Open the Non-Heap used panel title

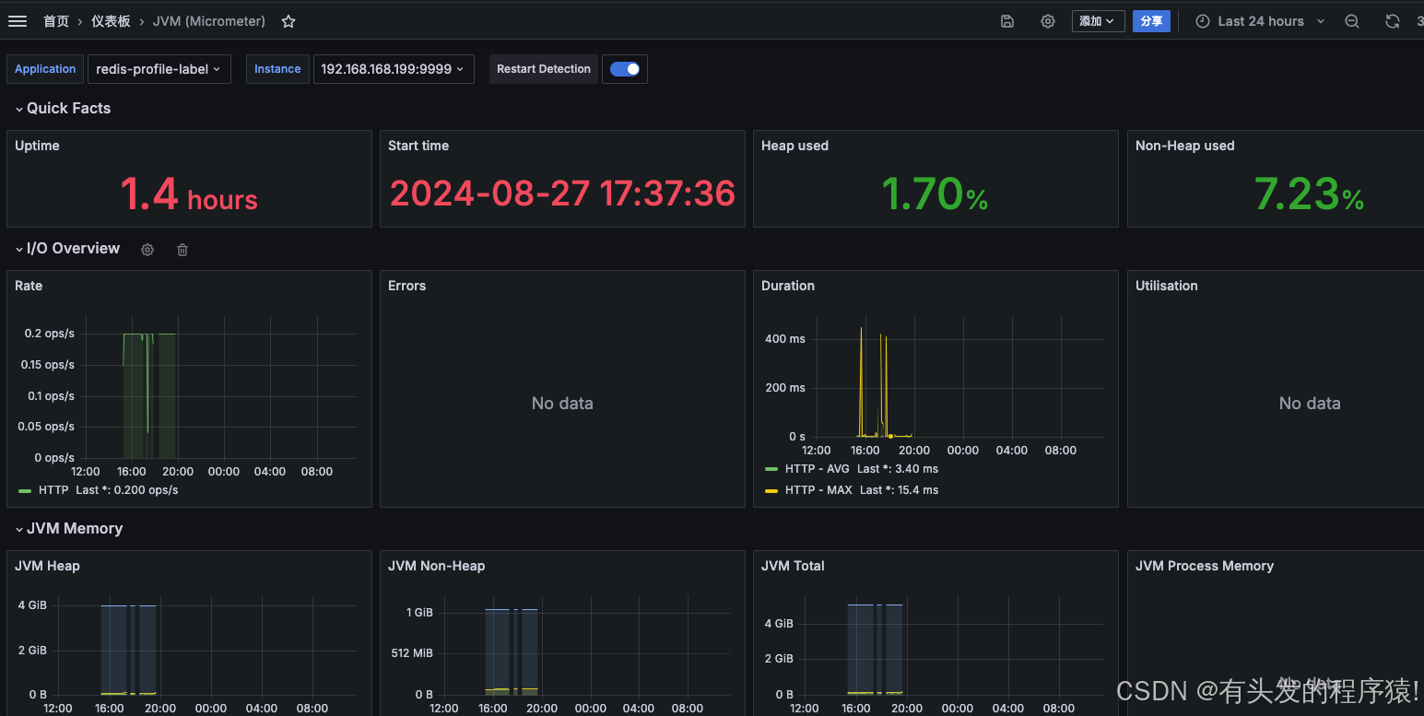[x=1184, y=146]
